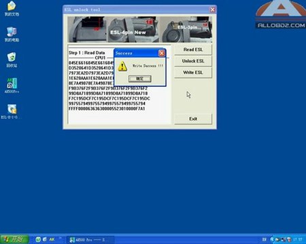Open the My Documents desktop icon
The width and height of the screenshot is (306, 244).
coord(12,9)
